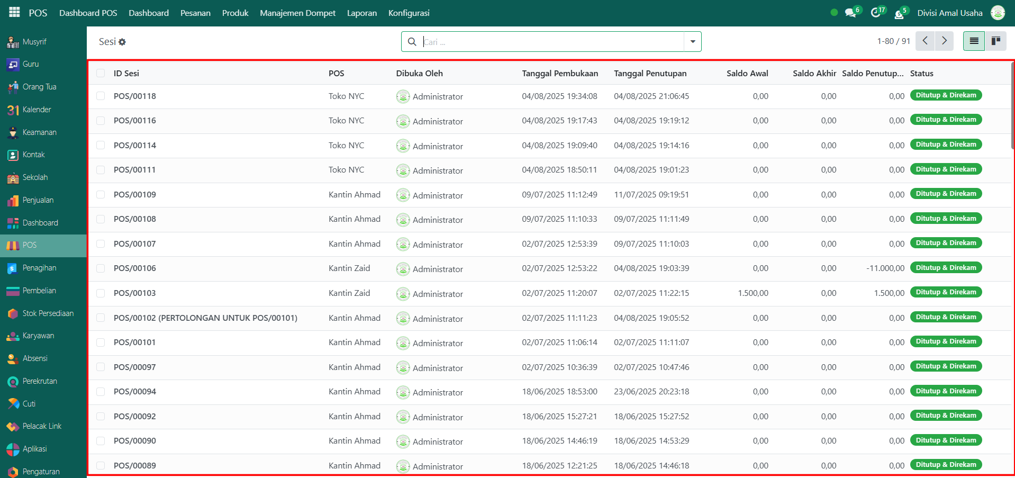The image size is (1015, 478).
Task: Go to the next page of records
Action: click(944, 41)
